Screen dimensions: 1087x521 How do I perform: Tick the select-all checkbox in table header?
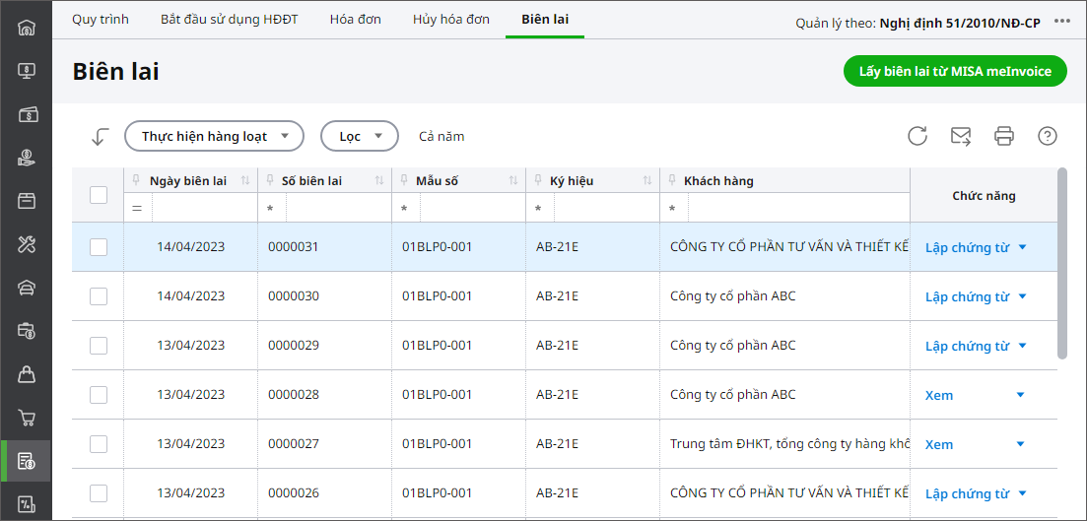coord(99,195)
